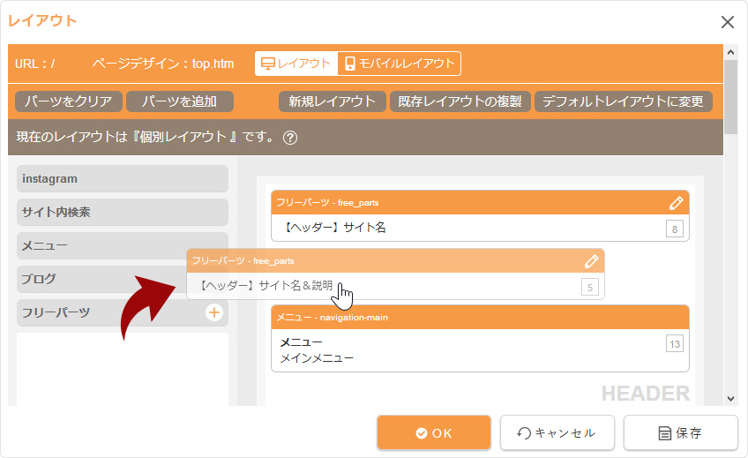Image resolution: width=748 pixels, height=458 pixels.
Task: Switch to レイアウト desktop tab
Action: [x=296, y=64]
